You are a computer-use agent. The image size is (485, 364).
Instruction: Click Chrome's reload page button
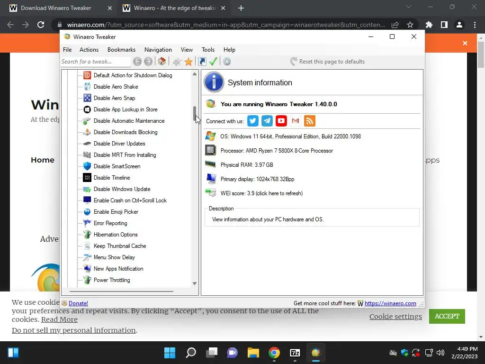[41, 25]
